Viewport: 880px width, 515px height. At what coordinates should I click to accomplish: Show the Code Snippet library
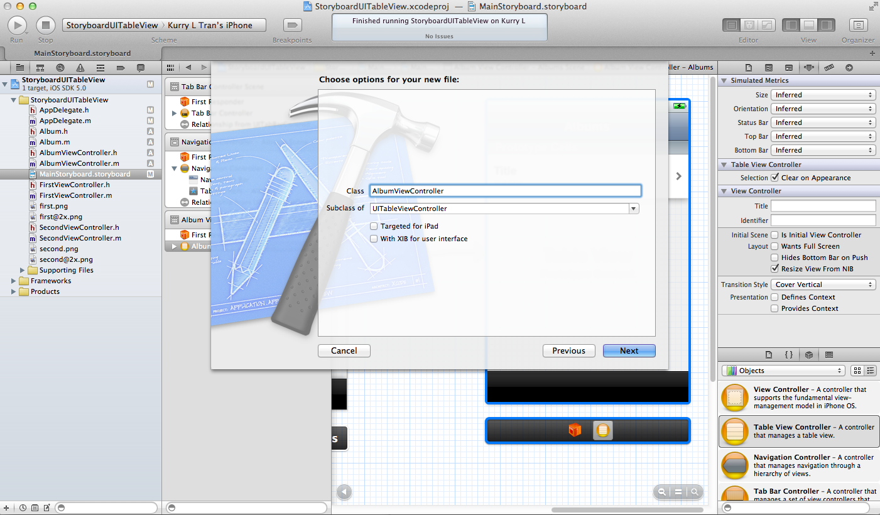coord(789,355)
